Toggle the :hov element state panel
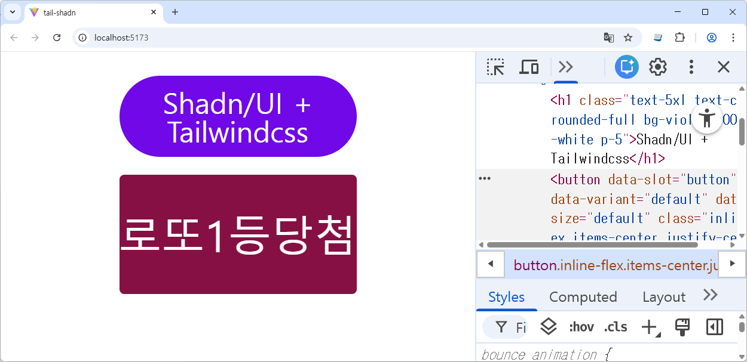This screenshot has width=747, height=362. pos(581,327)
